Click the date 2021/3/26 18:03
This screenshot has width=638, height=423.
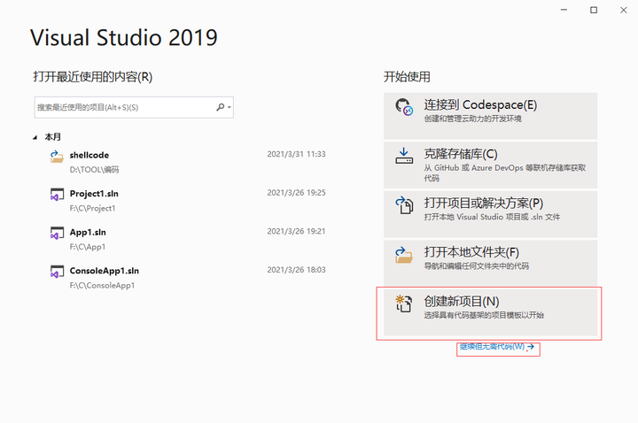pyautogui.click(x=296, y=270)
